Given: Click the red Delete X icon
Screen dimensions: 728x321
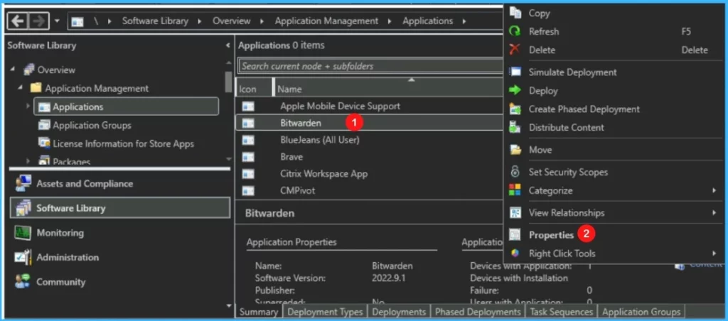Looking at the screenshot, I should coord(515,50).
